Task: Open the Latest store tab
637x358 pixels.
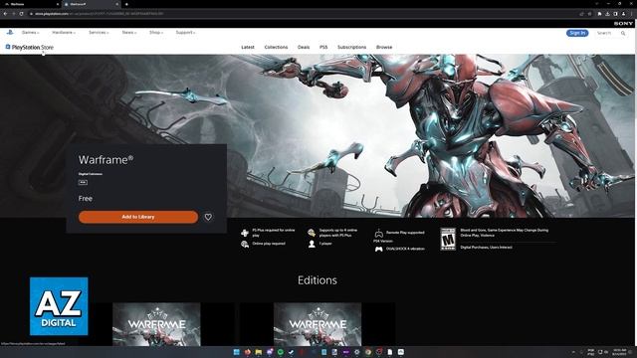Action: pos(248,47)
